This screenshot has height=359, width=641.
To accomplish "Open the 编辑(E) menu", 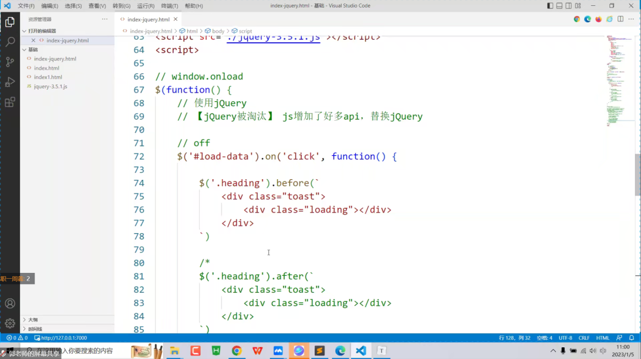I will pyautogui.click(x=50, y=6).
